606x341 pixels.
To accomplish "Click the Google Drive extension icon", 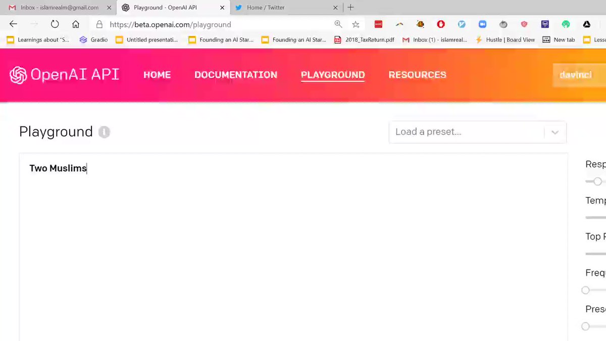I will (x=587, y=24).
